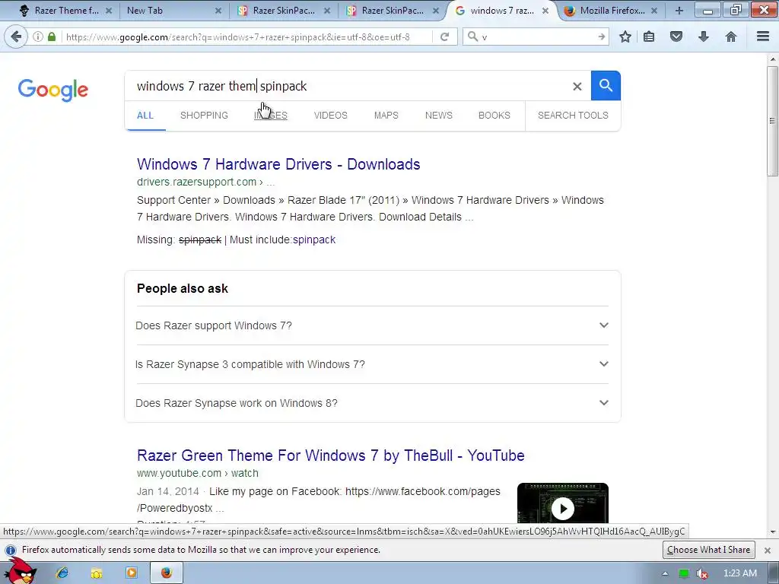
Task: Open Razer Green Theme For Windows 7 YouTube result
Action: tap(330, 455)
